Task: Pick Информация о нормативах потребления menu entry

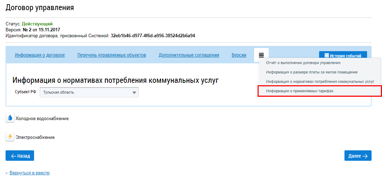Action: (320, 81)
